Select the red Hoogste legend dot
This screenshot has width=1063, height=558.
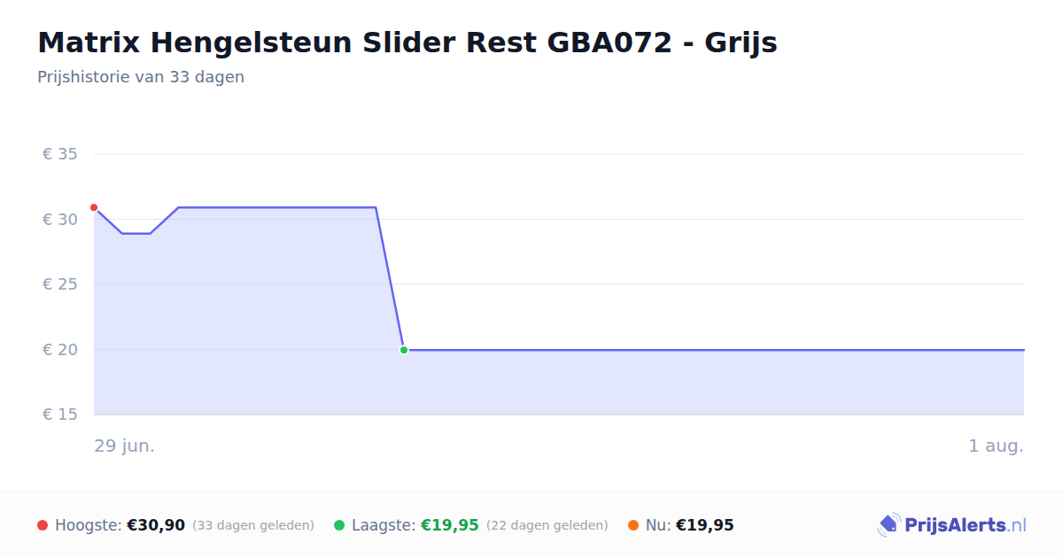[43, 525]
